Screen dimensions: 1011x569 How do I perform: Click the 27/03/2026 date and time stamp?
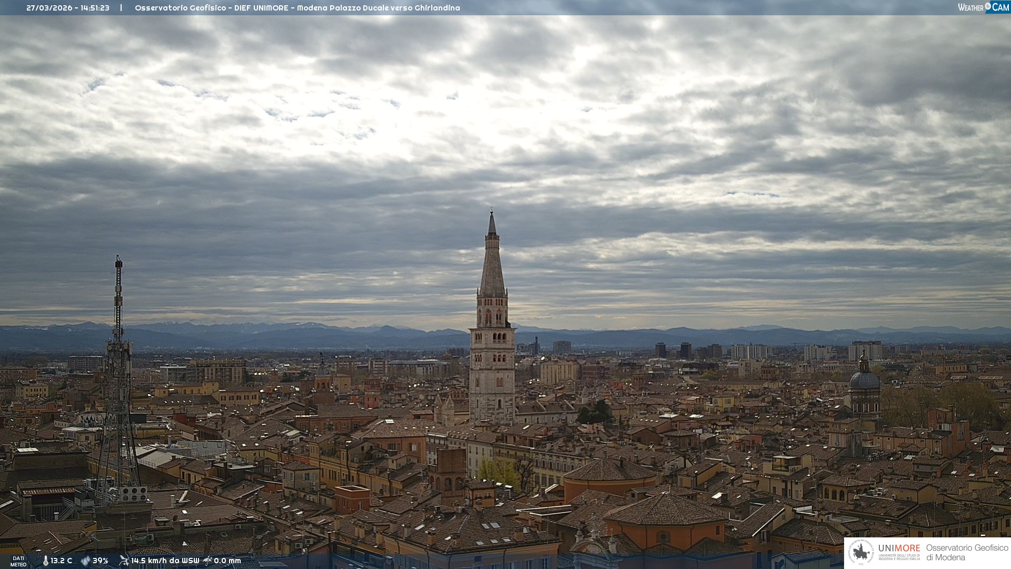pos(68,8)
